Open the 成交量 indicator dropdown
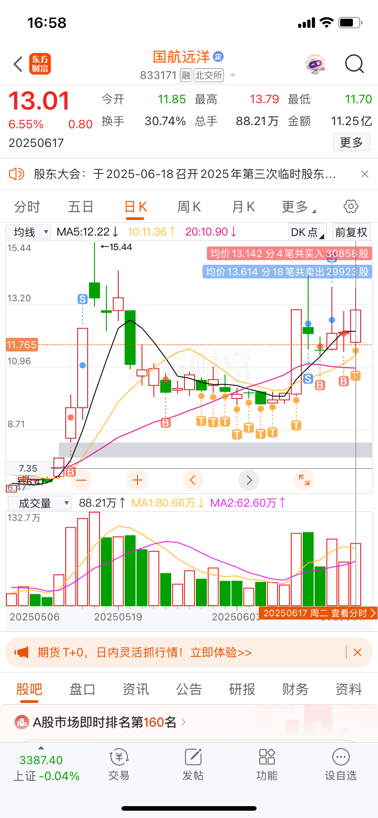The width and height of the screenshot is (378, 818). coord(39,503)
